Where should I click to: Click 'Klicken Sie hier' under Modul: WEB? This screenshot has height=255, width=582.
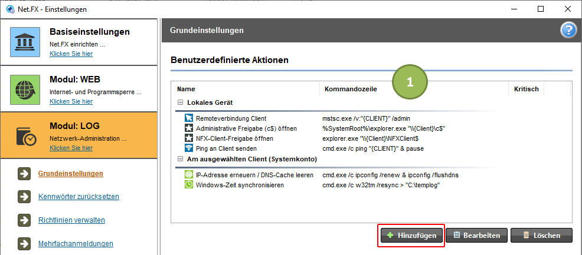[71, 101]
